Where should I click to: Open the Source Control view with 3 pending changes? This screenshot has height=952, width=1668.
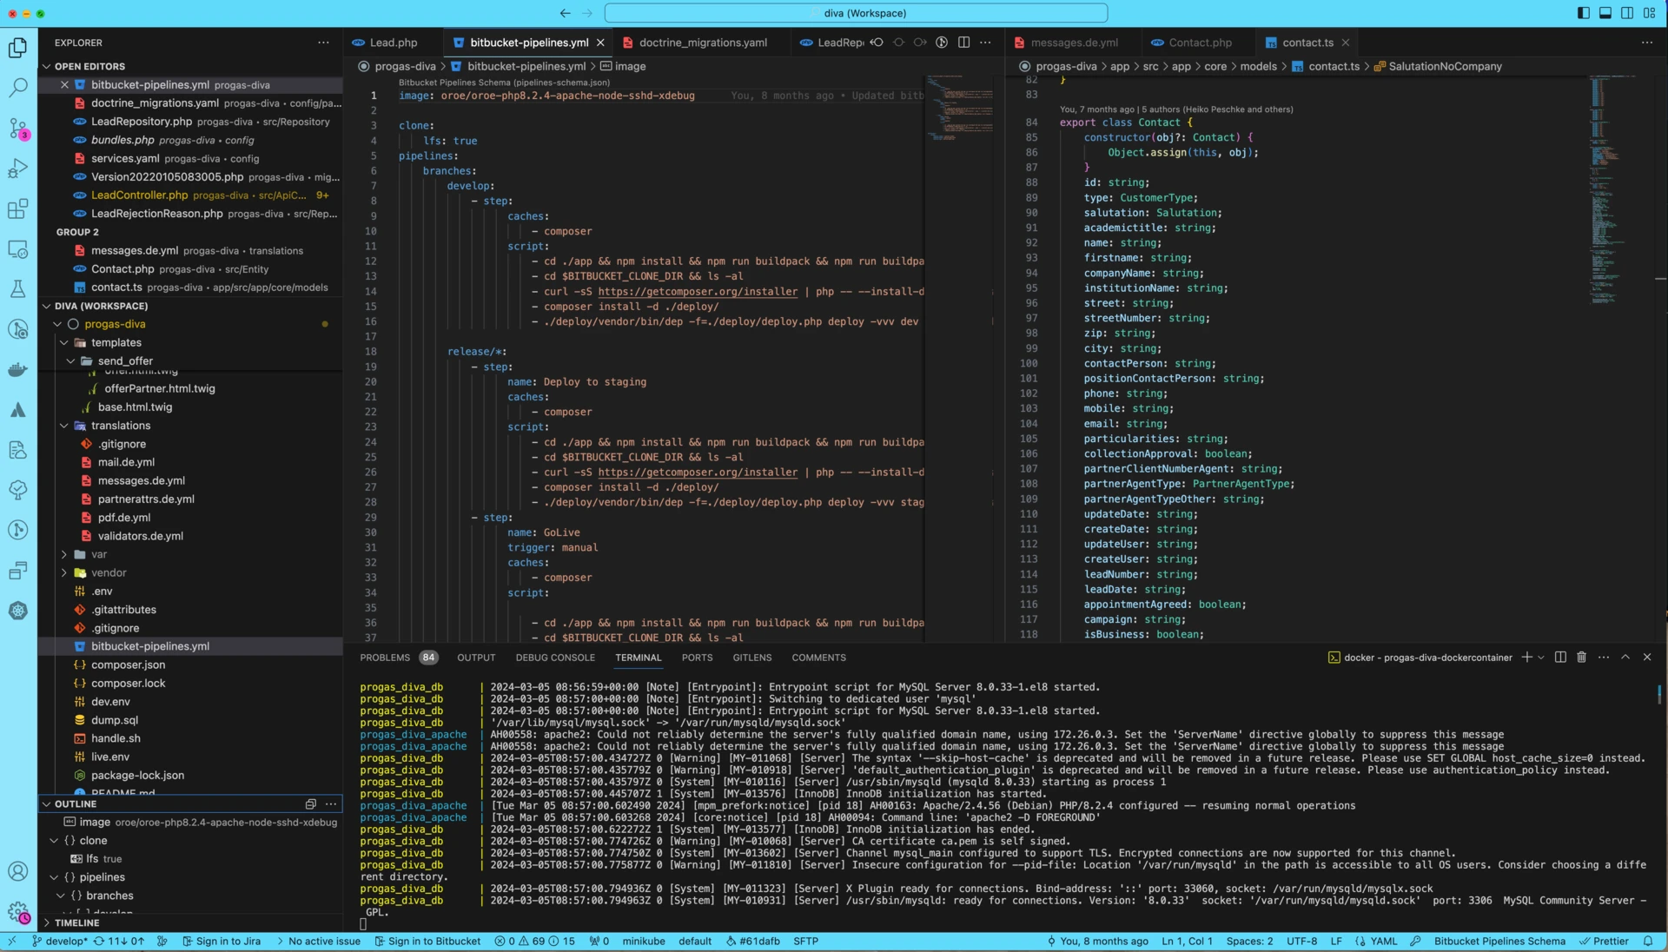pos(17,128)
